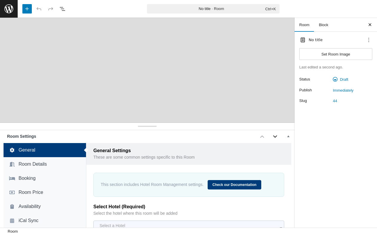Click the document icon beside No title
Image resolution: width=377 pixels, height=235 pixels.
coord(303,40)
